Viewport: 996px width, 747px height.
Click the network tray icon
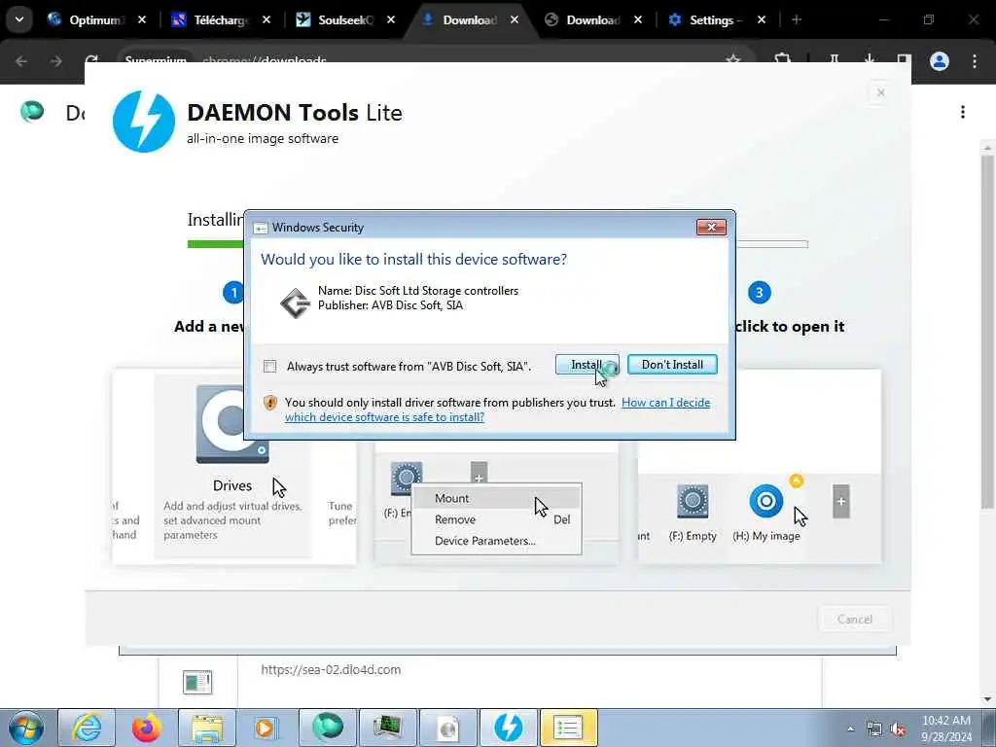(874, 729)
